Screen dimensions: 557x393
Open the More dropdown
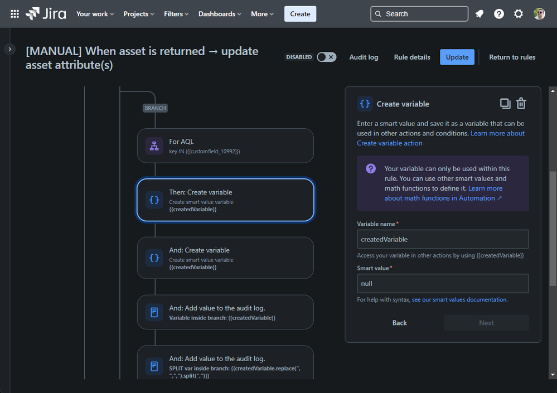[x=262, y=14]
